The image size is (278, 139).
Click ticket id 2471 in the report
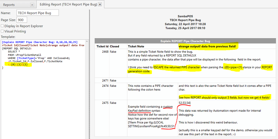click(105, 80)
